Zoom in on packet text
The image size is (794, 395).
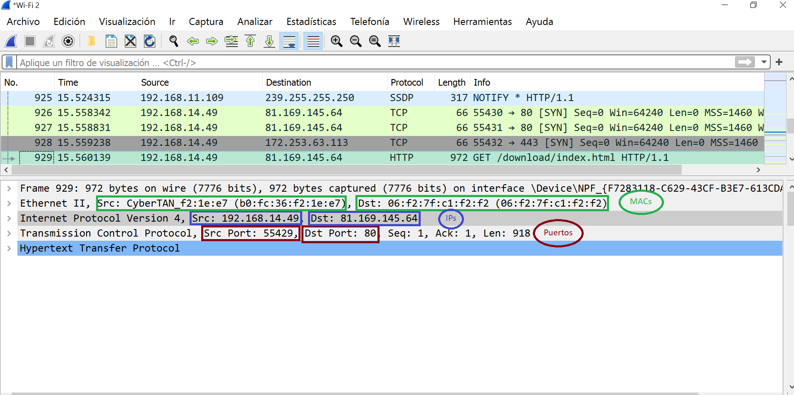[337, 41]
